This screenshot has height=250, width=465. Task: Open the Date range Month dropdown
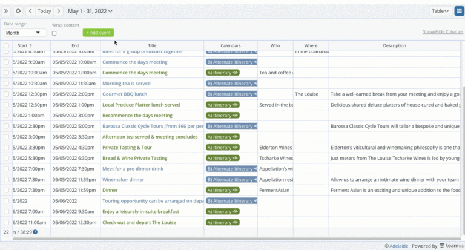(25, 33)
